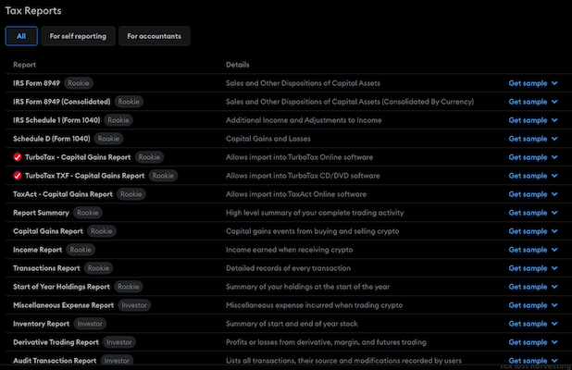
Task: Expand chevron on TurboTax - Capital Gains Report row
Action: tap(554, 157)
